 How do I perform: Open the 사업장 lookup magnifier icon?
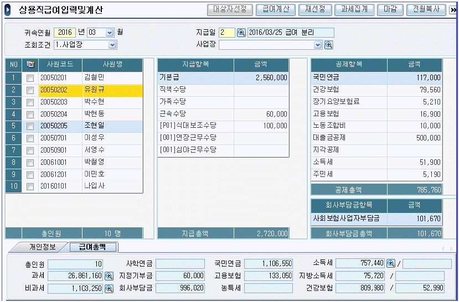pyautogui.click(x=328, y=45)
